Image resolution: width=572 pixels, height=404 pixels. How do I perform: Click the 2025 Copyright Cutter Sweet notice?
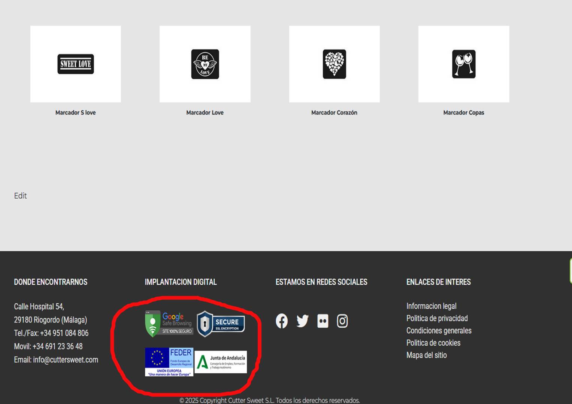[x=270, y=400]
